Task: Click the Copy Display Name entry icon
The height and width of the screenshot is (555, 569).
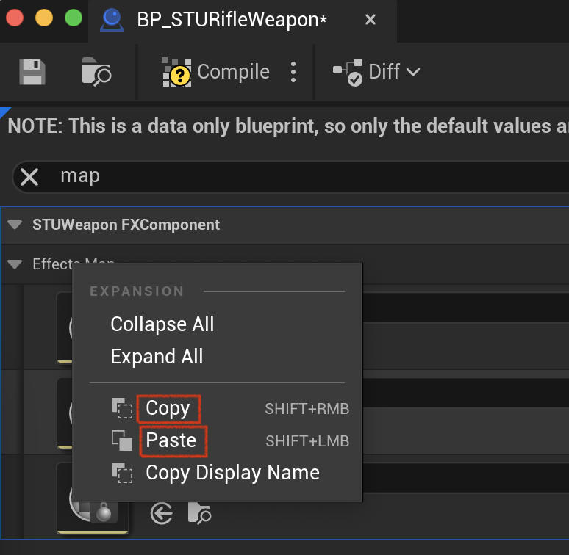Action: (x=121, y=473)
